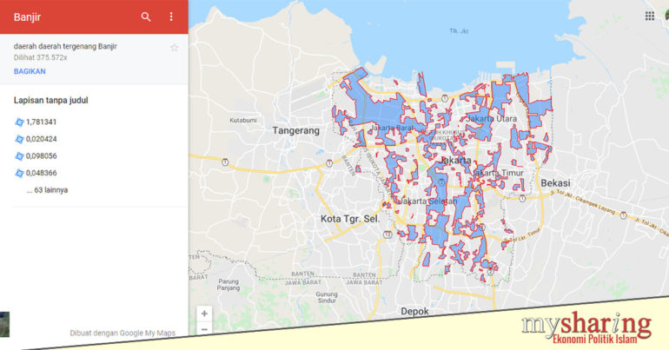
Task: Zoom out with the minus button
Action: point(204,329)
